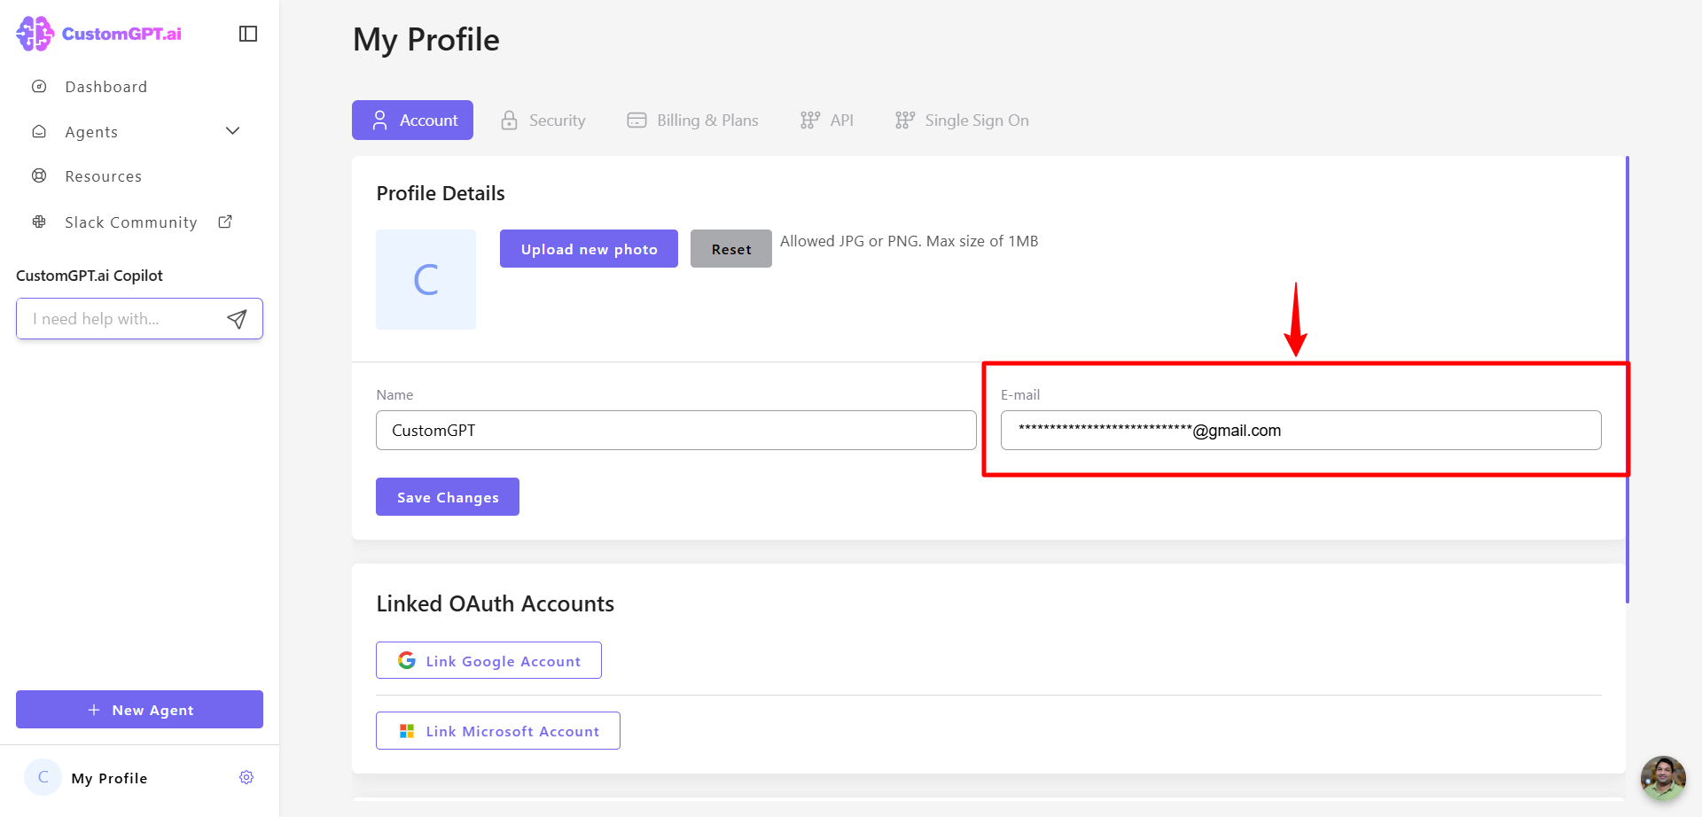Edit the Name field containing CustomGPT

tap(676, 430)
